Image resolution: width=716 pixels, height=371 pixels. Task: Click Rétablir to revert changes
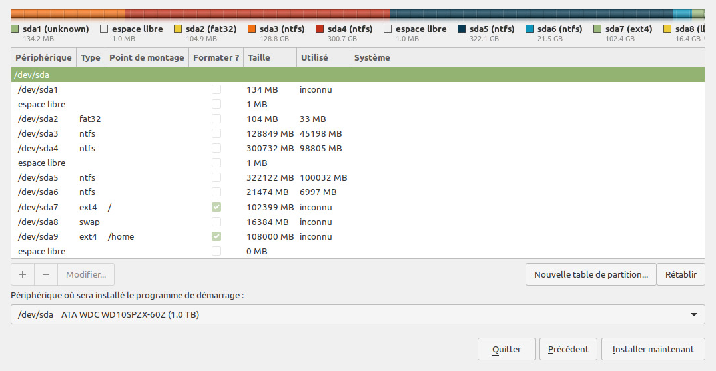click(681, 274)
